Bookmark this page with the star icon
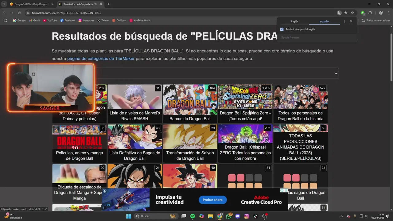 click(352, 13)
